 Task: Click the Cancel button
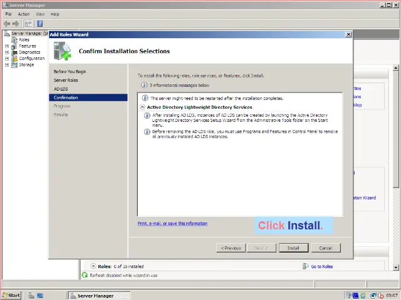coord(326,248)
